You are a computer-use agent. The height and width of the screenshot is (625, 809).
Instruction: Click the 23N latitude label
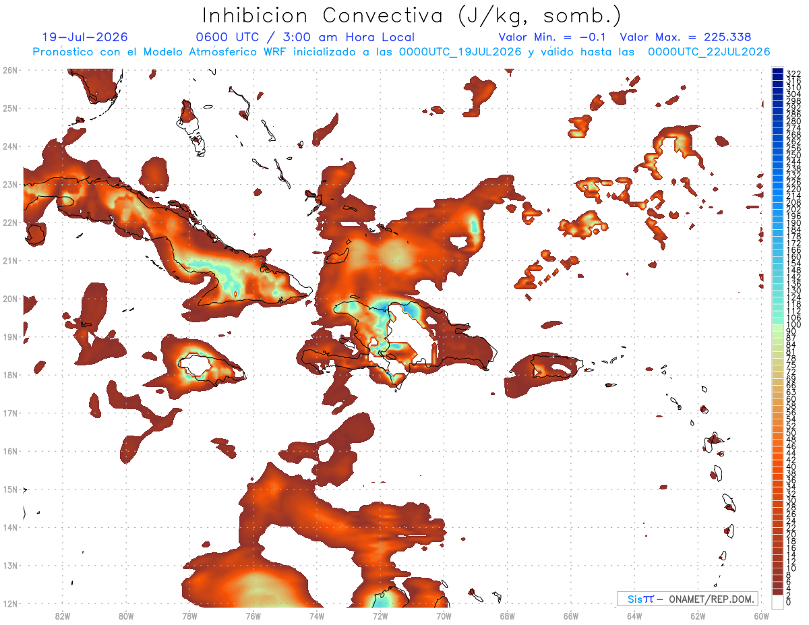9,184
